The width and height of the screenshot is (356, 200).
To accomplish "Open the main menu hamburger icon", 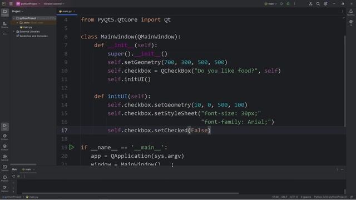I will coord(11,4).
